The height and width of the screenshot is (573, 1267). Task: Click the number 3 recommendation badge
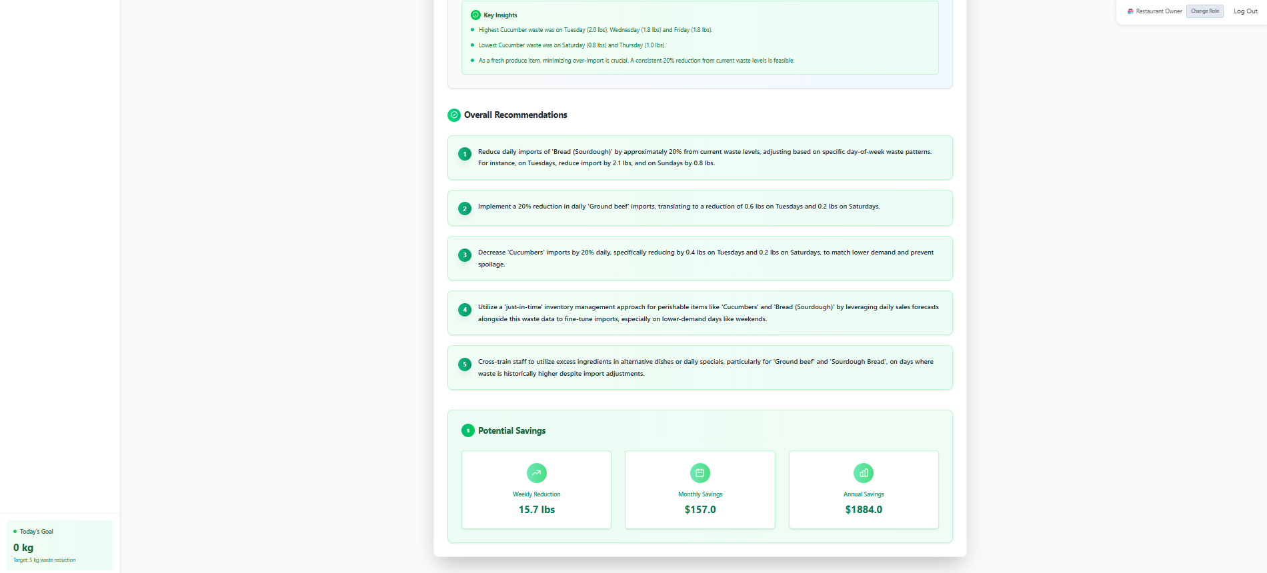[465, 255]
